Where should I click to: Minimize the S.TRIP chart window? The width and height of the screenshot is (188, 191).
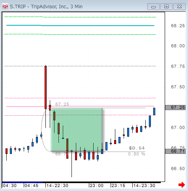[x=153, y=7]
